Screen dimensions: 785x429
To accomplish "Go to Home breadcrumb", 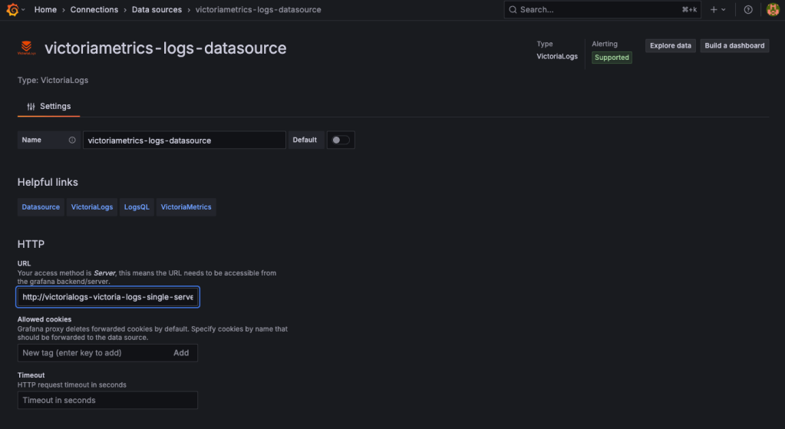I will pos(45,9).
